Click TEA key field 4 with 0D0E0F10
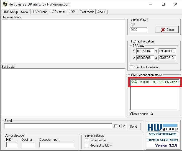Image resolution: width=182 pixels, height=151 pixels. coord(167,58)
